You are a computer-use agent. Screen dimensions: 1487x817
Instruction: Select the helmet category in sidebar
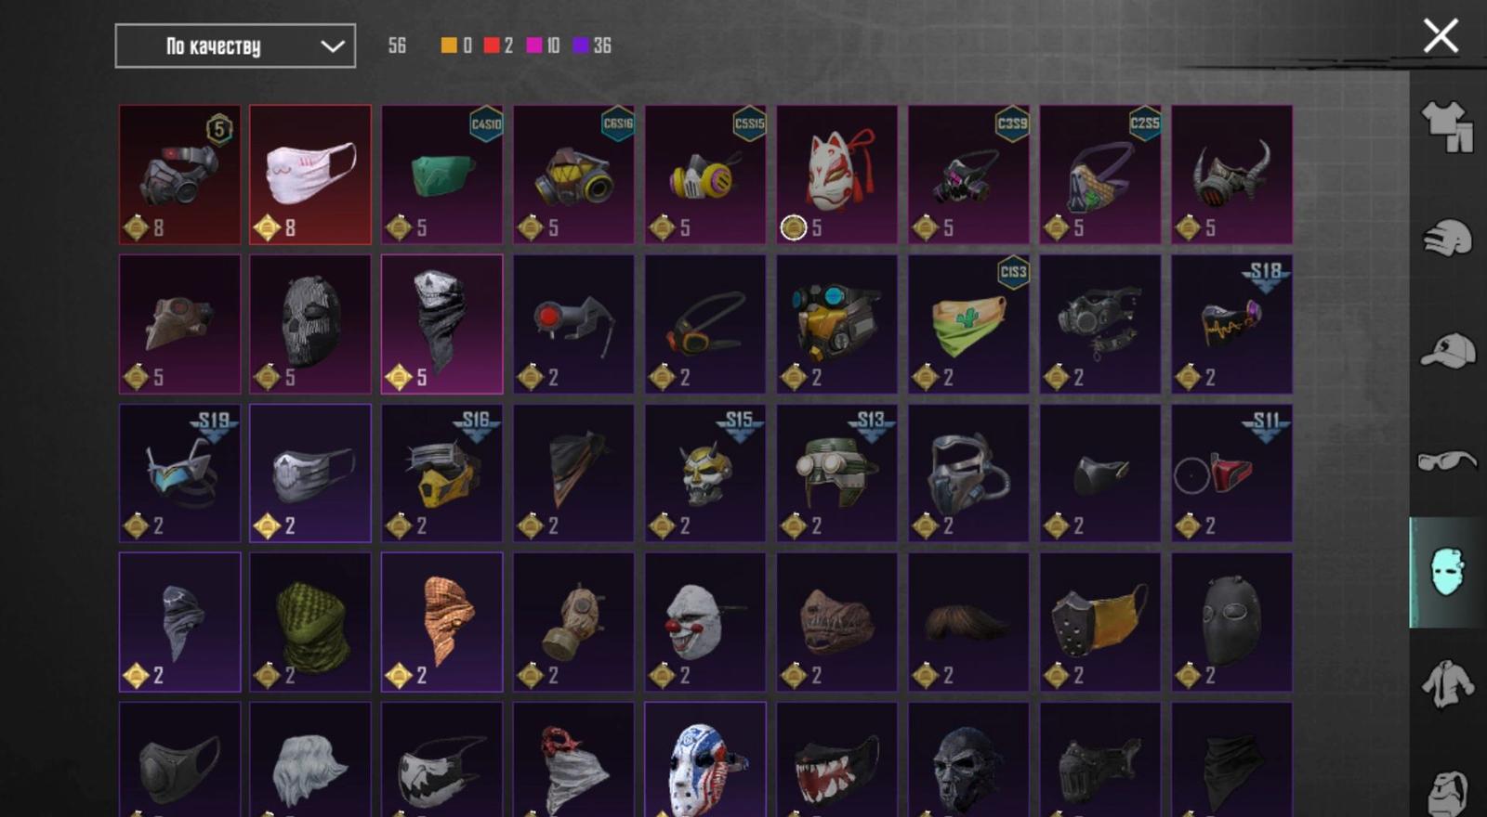1447,238
